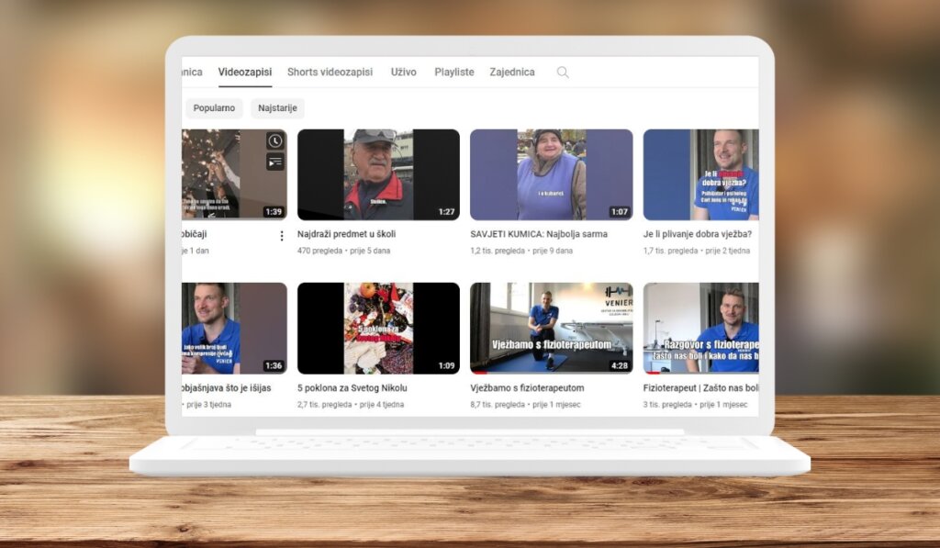Save "Običaji" video via Watch Later clock icon

[x=274, y=140]
